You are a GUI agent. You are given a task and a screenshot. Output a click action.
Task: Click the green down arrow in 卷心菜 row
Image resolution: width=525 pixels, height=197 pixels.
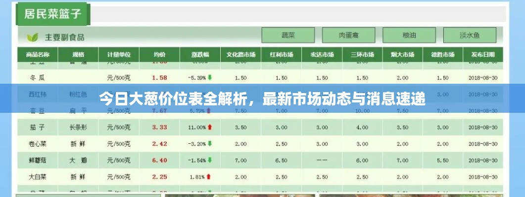(210, 144)
